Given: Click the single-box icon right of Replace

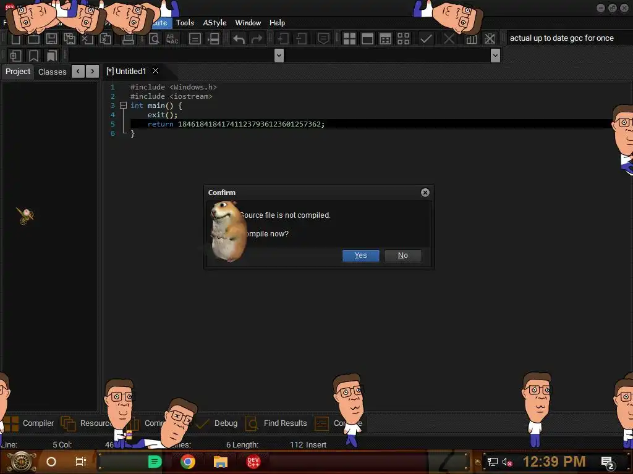Looking at the screenshot, I should [x=195, y=39].
